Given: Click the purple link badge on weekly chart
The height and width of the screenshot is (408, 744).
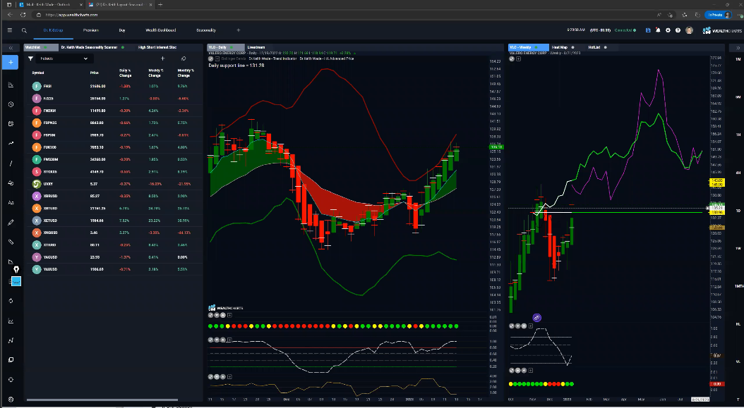Looking at the screenshot, I should click(x=536, y=318).
